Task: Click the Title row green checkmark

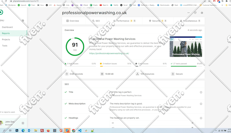Action: pos(66,92)
